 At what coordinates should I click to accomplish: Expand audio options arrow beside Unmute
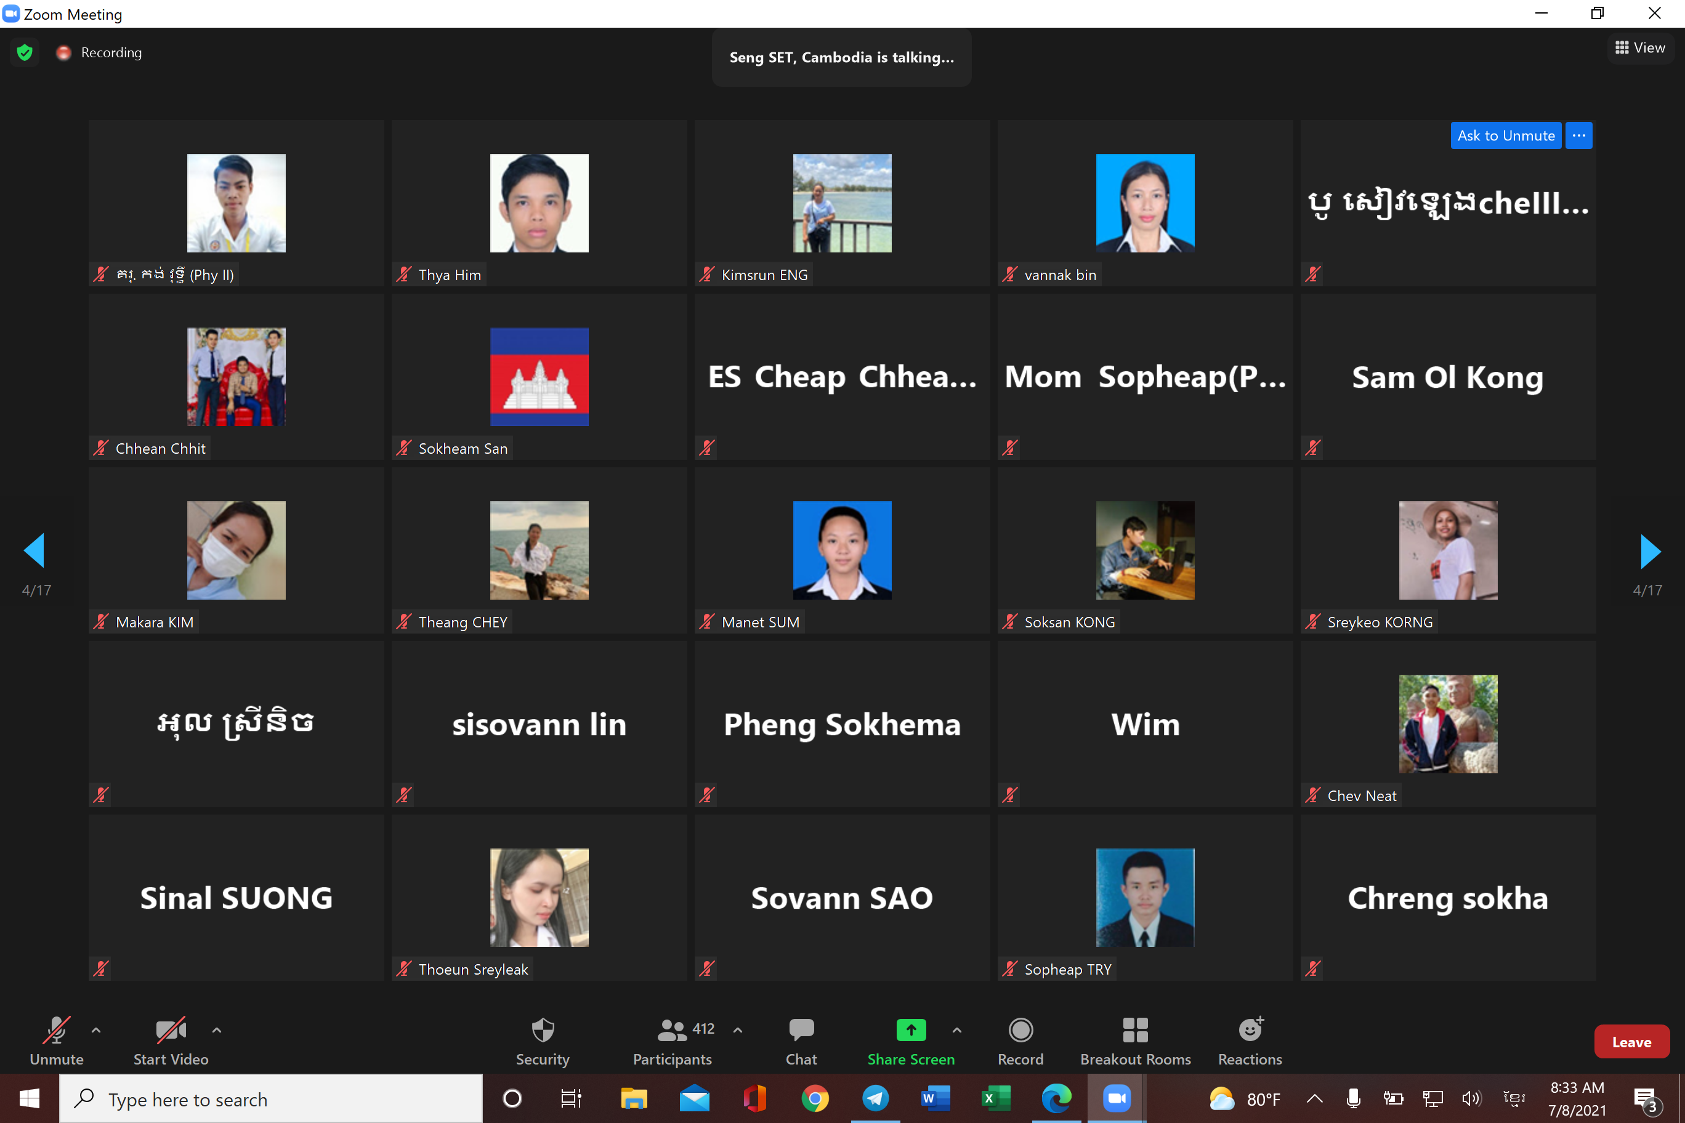click(x=96, y=1030)
